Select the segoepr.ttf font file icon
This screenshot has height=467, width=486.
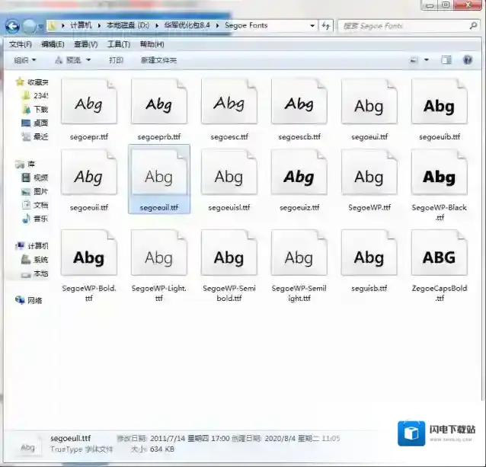[89, 101]
